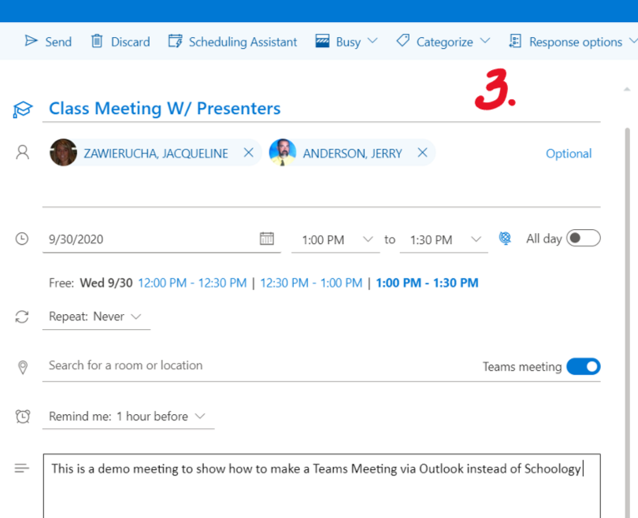Disable the Teams meeting toggle
Viewport: 638px width, 518px height.
point(583,366)
